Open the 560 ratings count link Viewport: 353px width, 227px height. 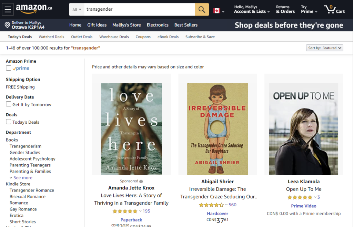coord(233,205)
